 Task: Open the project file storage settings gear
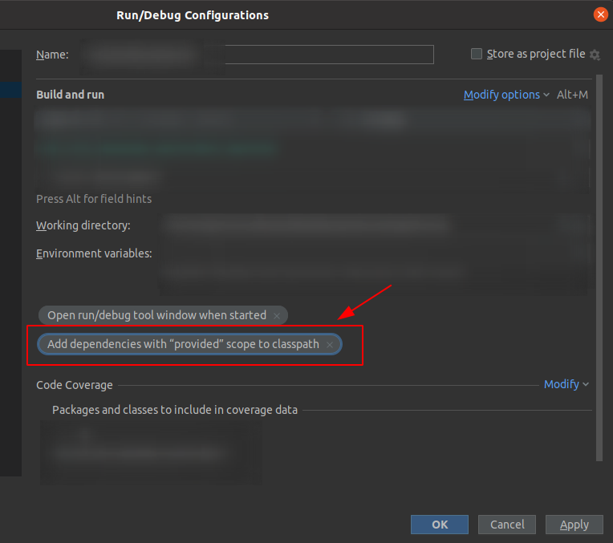coord(595,55)
